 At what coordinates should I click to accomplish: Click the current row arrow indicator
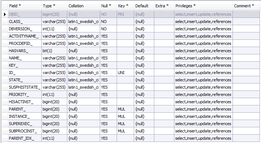coord(5,15)
